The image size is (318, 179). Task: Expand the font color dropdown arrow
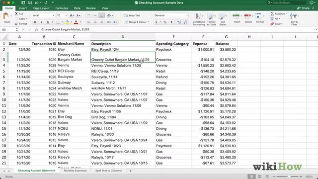pyautogui.click(x=80, y=22)
